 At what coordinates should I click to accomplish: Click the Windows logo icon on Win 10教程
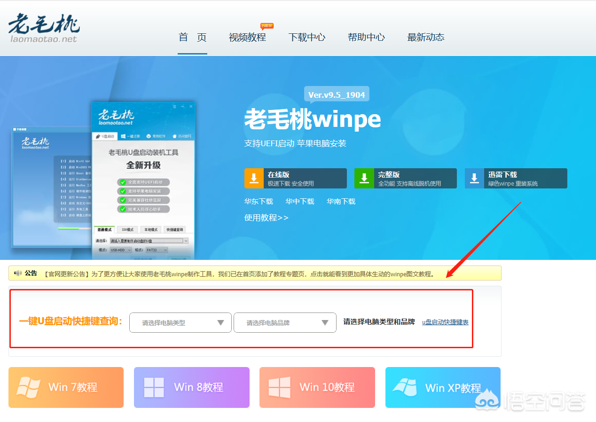tap(280, 388)
